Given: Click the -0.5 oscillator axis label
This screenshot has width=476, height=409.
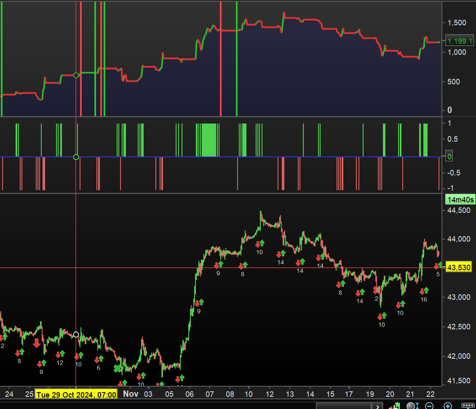Looking at the screenshot, I should coord(454,172).
